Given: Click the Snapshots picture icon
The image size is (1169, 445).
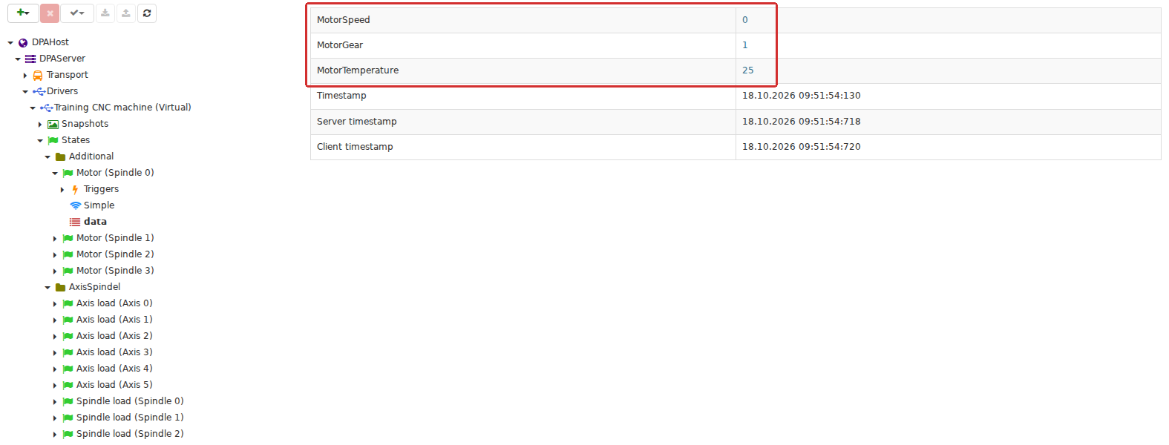Looking at the screenshot, I should pos(53,125).
